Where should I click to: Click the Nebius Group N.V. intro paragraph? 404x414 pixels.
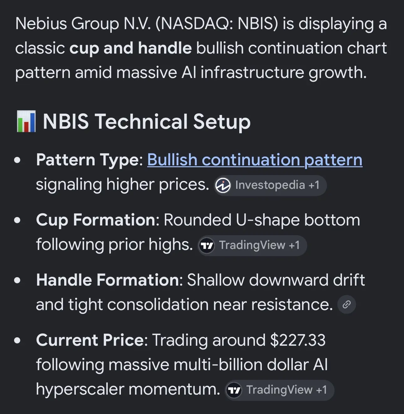201,48
